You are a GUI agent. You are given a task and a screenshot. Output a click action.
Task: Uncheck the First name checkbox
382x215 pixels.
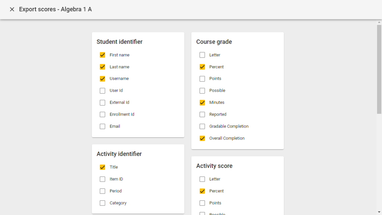tap(102, 55)
